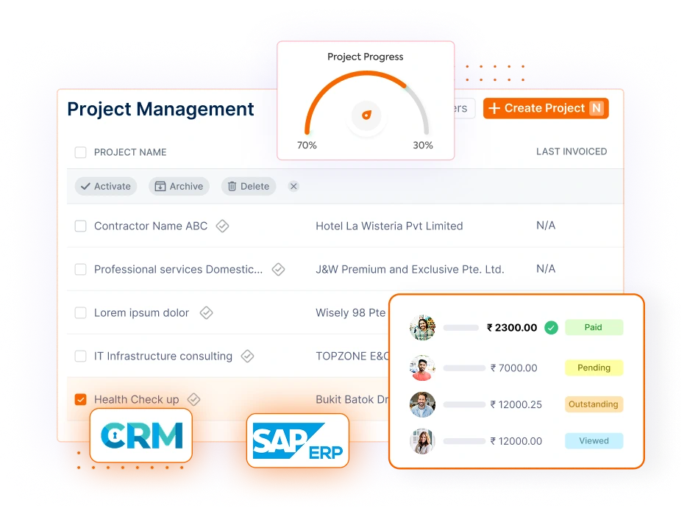Image resolution: width=687 pixels, height=508 pixels.
Task: Dismiss the bulk action bar with the X
Action: (x=293, y=186)
